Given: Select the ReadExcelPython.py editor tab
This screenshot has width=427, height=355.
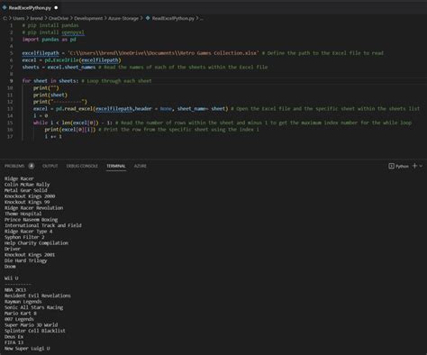Looking at the screenshot, I should click(x=30, y=8).
